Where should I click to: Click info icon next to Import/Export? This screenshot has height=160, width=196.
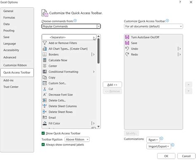[x=172, y=145]
